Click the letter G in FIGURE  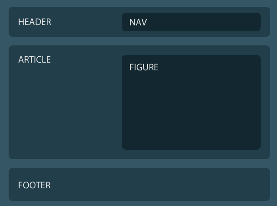click(x=138, y=67)
